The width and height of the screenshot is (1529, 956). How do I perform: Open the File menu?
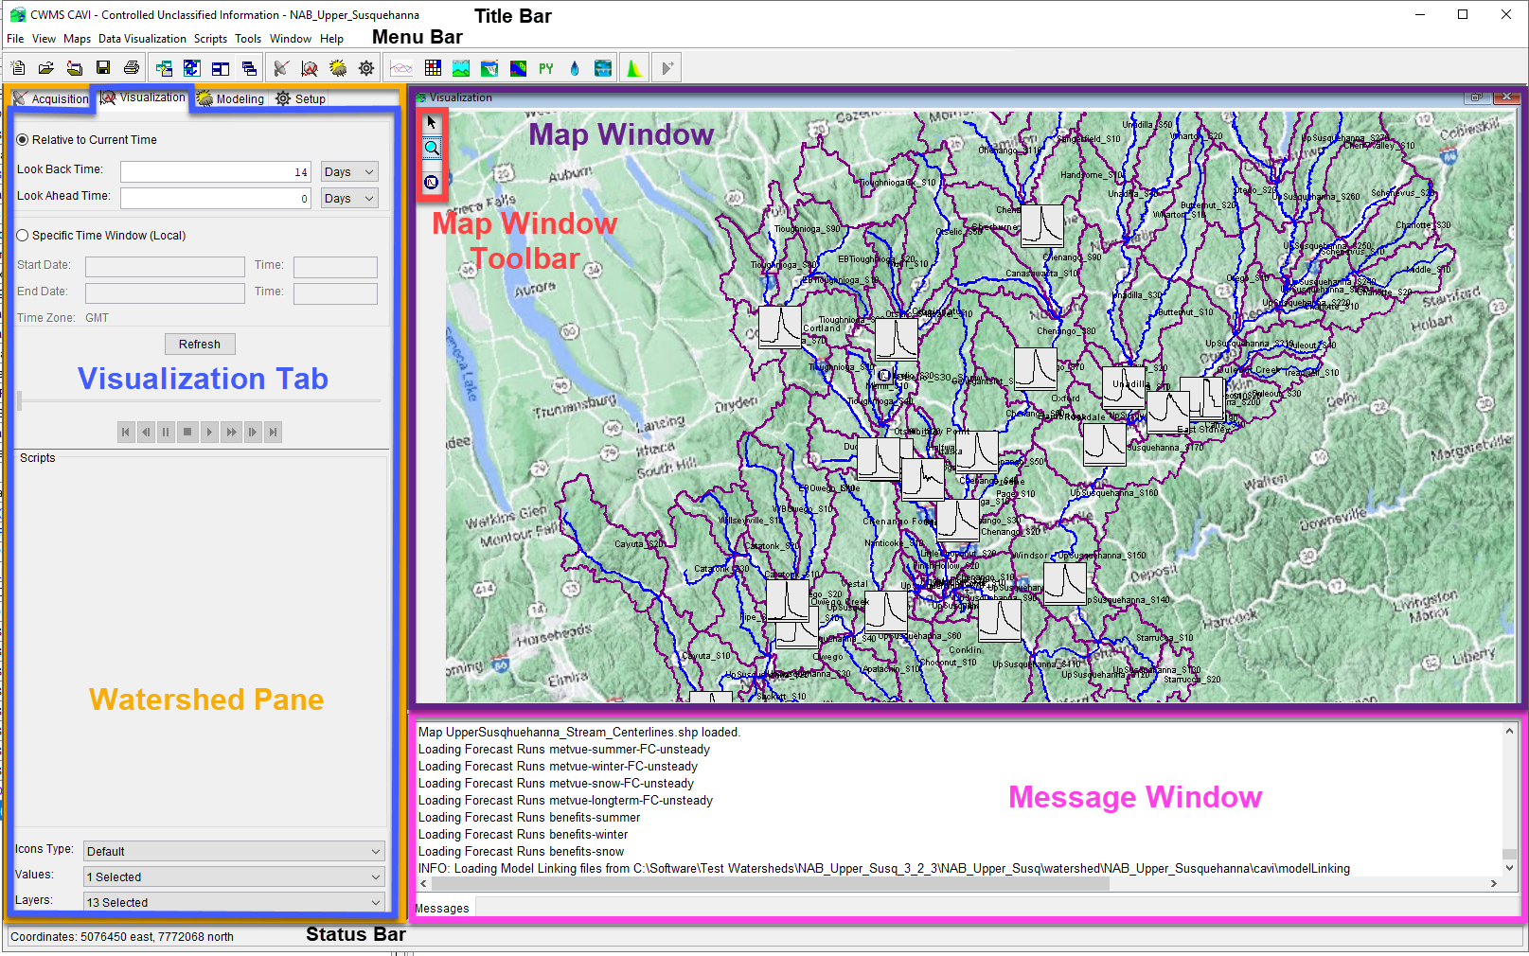15,39
